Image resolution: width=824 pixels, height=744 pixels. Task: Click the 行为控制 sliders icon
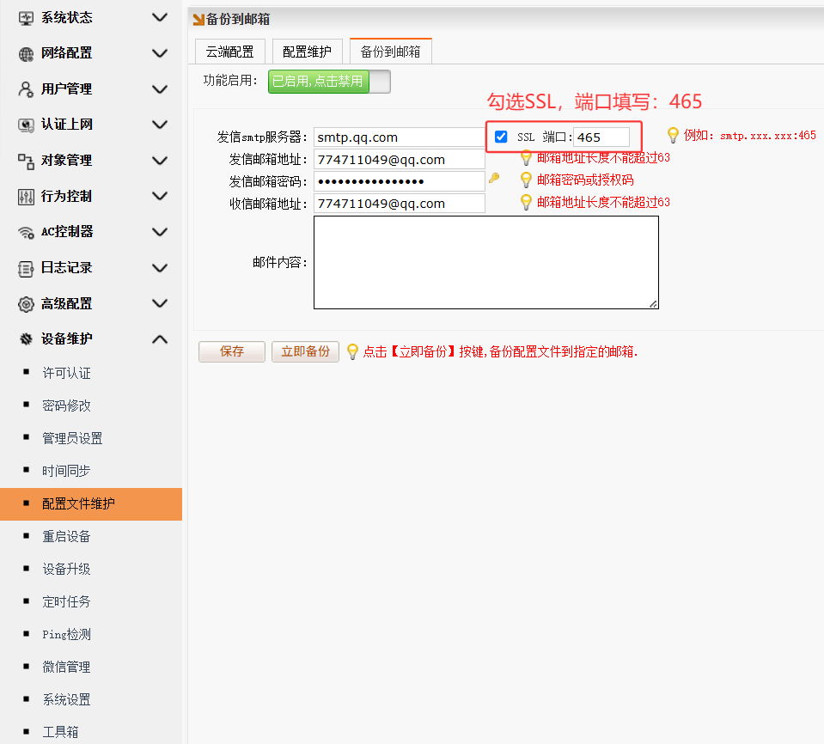pyautogui.click(x=26, y=197)
